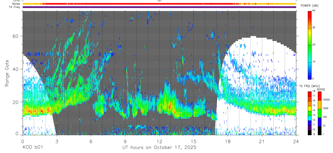Viewport: 333px width, 153px height.
Task: Click hour 3 on the UT axis
Action: click(x=57, y=141)
